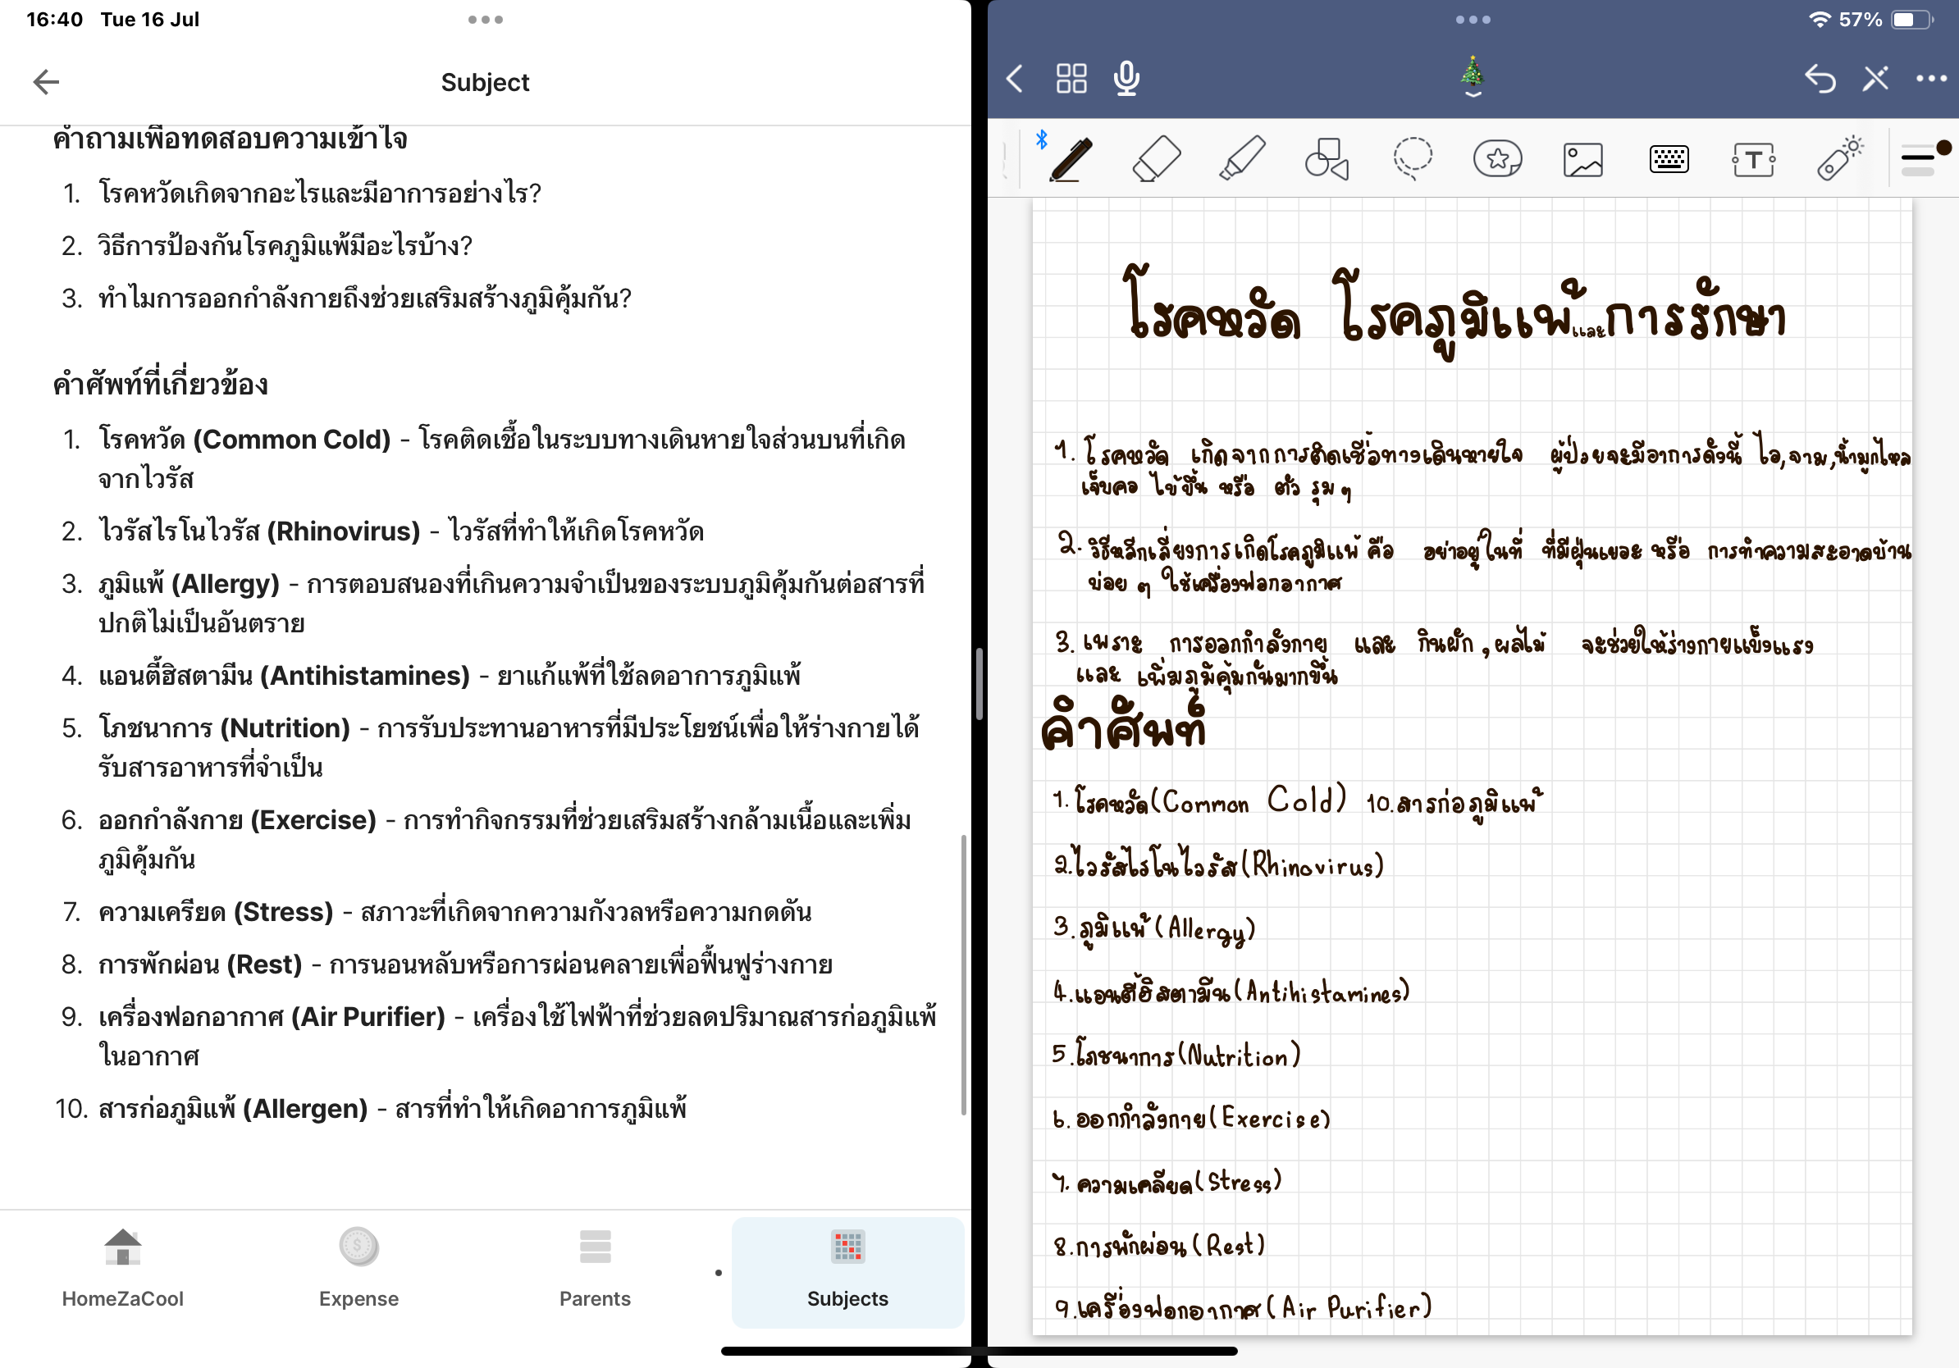Insert a photo into the note
Viewport: 1959px width, 1368px height.
pos(1583,157)
